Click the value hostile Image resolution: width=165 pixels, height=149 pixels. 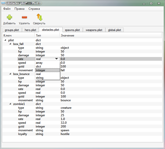coord(65,134)
